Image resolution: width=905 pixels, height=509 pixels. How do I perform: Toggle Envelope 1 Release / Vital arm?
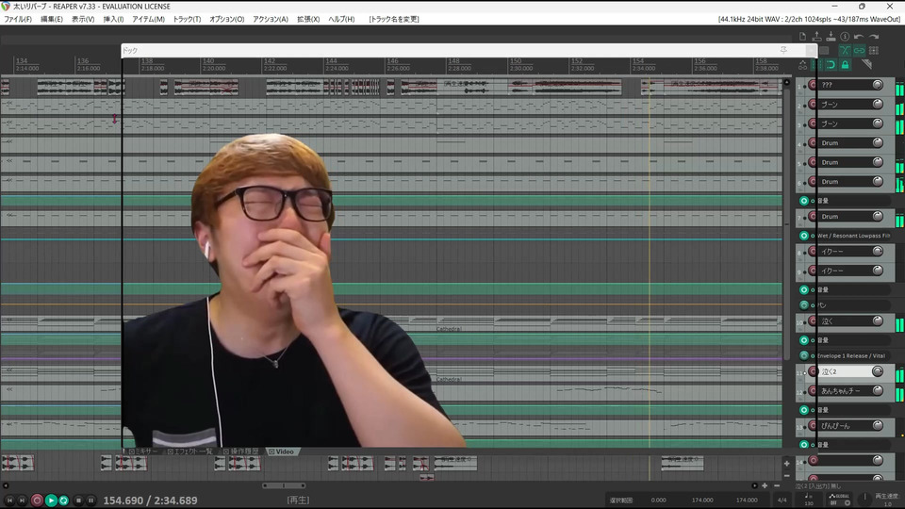tap(804, 355)
